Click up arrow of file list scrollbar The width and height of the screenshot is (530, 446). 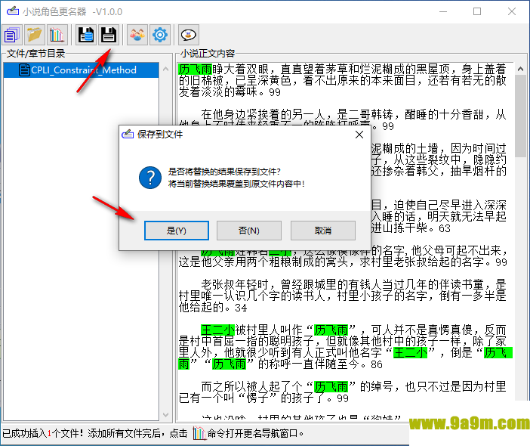tap(165, 69)
